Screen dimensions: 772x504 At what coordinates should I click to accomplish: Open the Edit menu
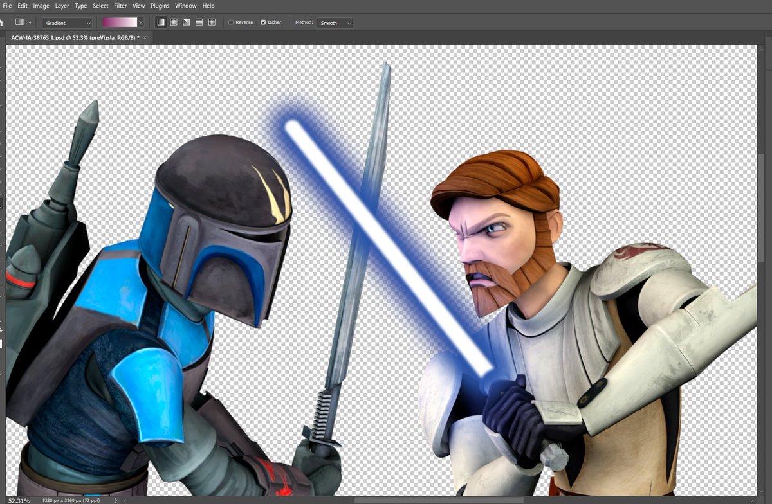click(x=23, y=6)
